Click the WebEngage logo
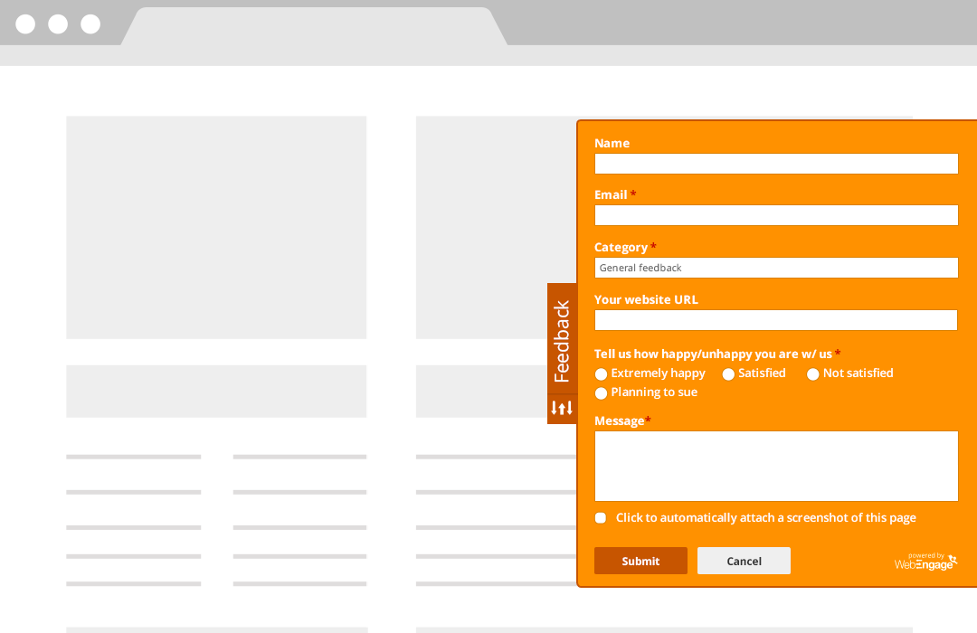Image resolution: width=977 pixels, height=633 pixels. pyautogui.click(x=926, y=562)
